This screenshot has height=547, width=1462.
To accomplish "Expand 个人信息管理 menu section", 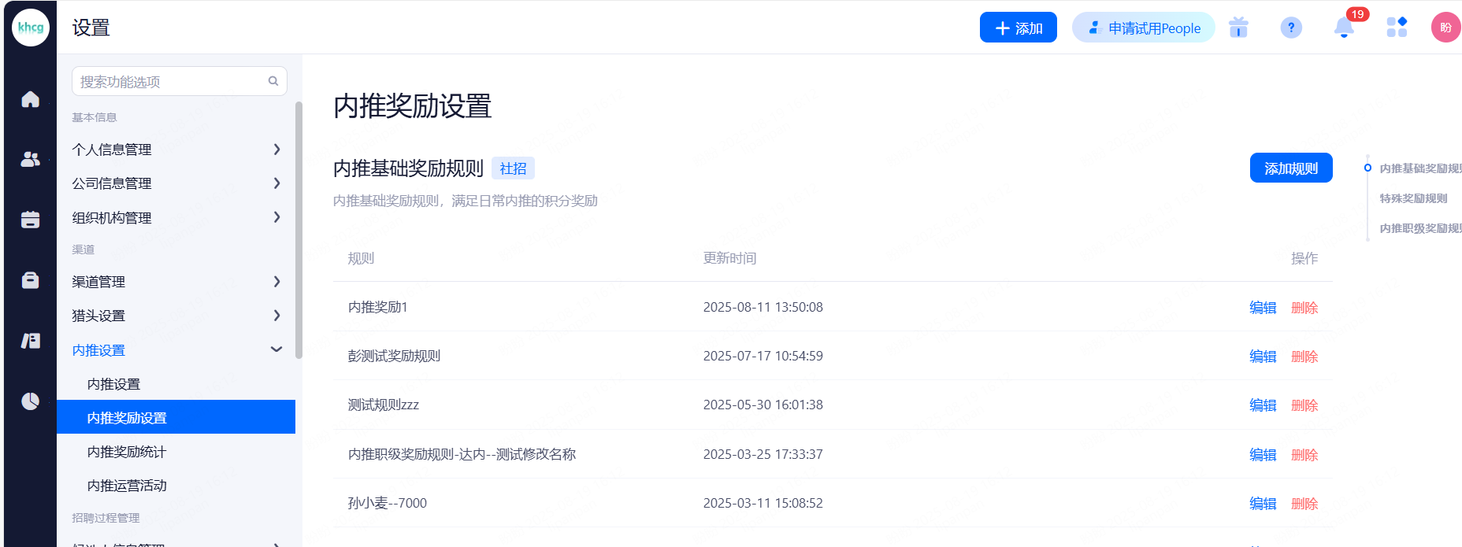I will [x=176, y=150].
